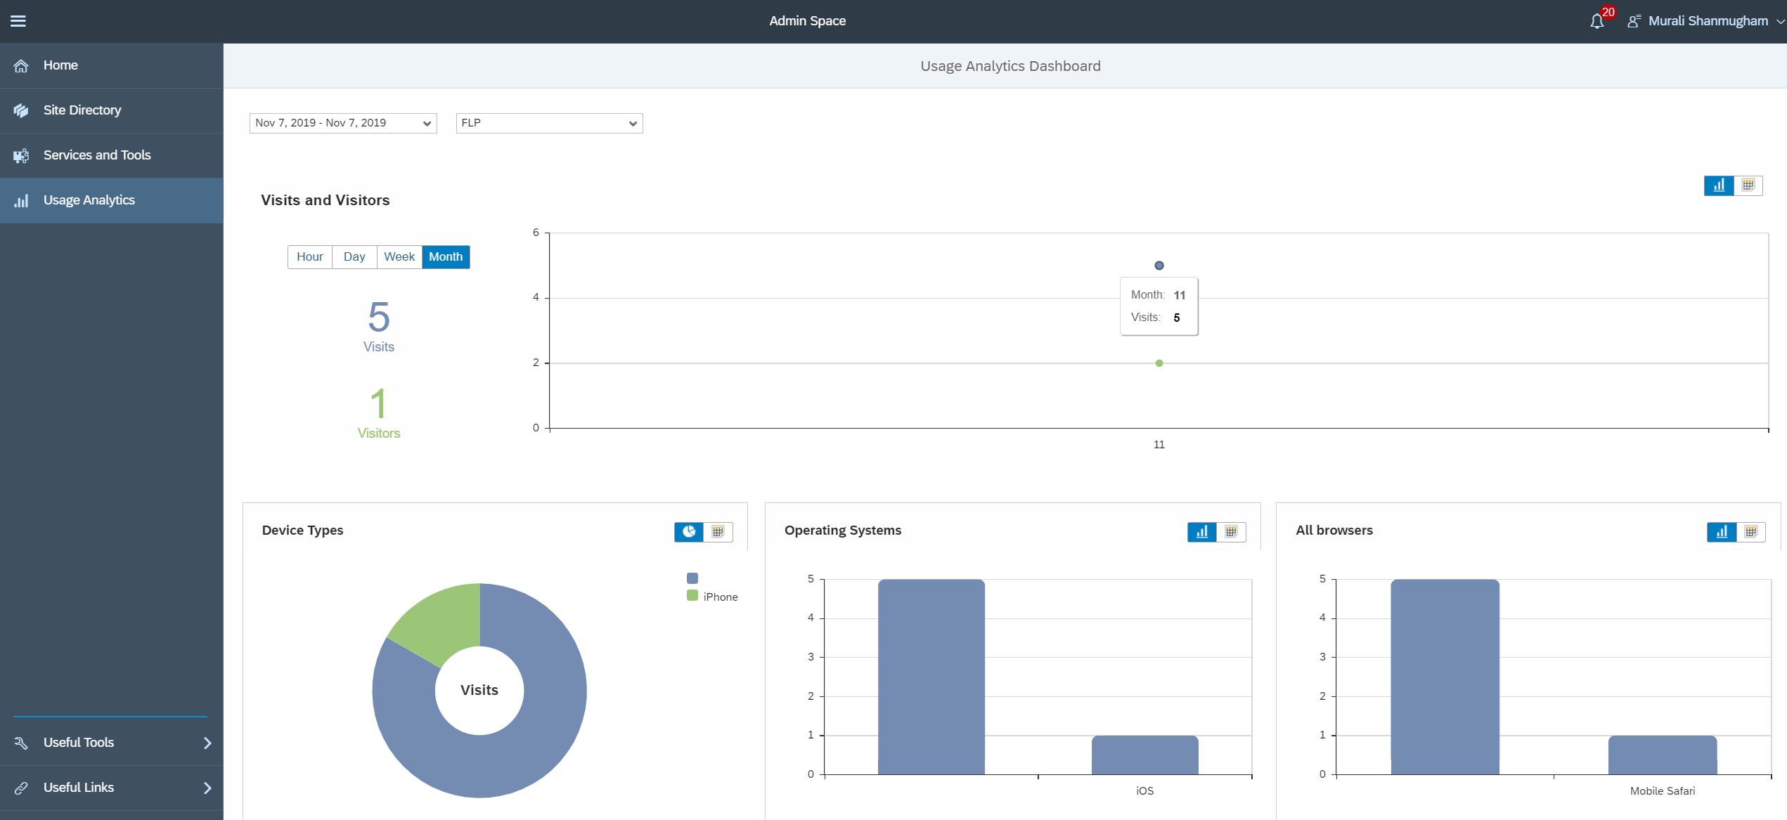Open Services and Tools menu item
This screenshot has width=1787, height=820.
[97, 155]
